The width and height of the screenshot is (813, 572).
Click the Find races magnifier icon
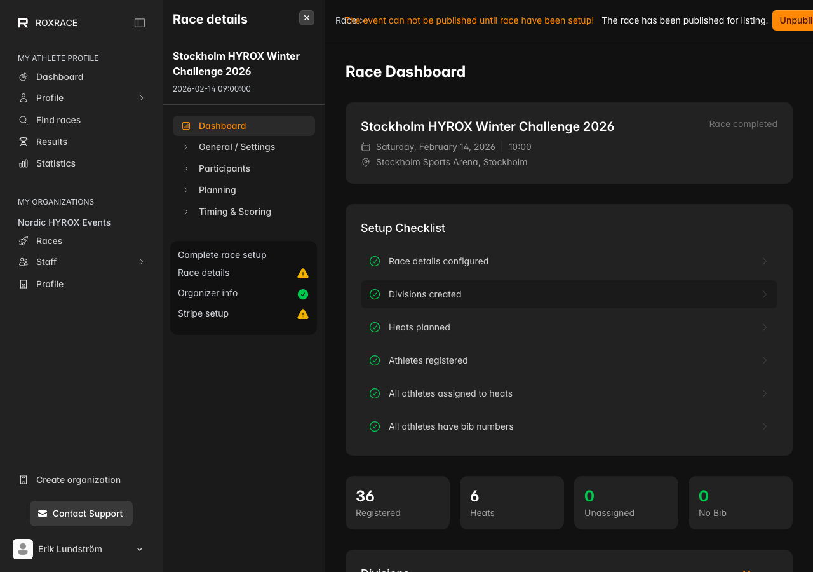(24, 120)
